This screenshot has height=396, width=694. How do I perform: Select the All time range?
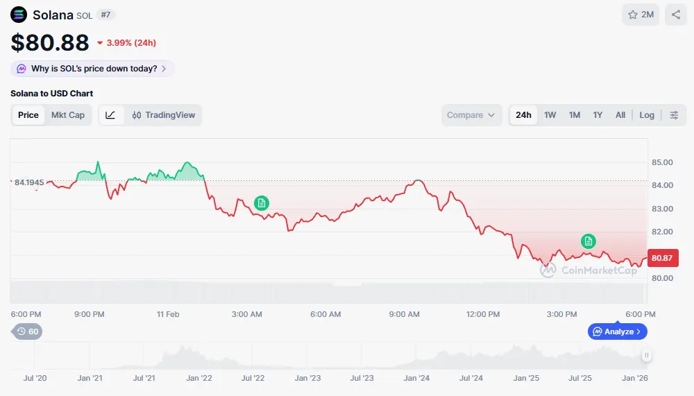[620, 115]
